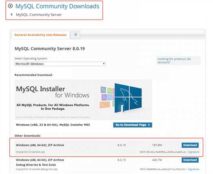213x174 pixels.
Task: Open Signature link for Debug Binaries archive
Action: pyautogui.click(x=193, y=169)
